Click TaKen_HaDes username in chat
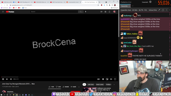The width and height of the screenshot is (171, 96). tap(132, 34)
